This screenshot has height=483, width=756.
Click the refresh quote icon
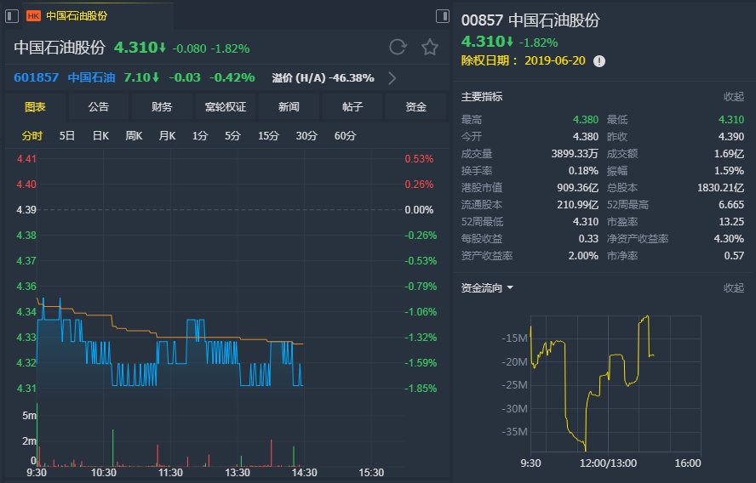(x=398, y=48)
